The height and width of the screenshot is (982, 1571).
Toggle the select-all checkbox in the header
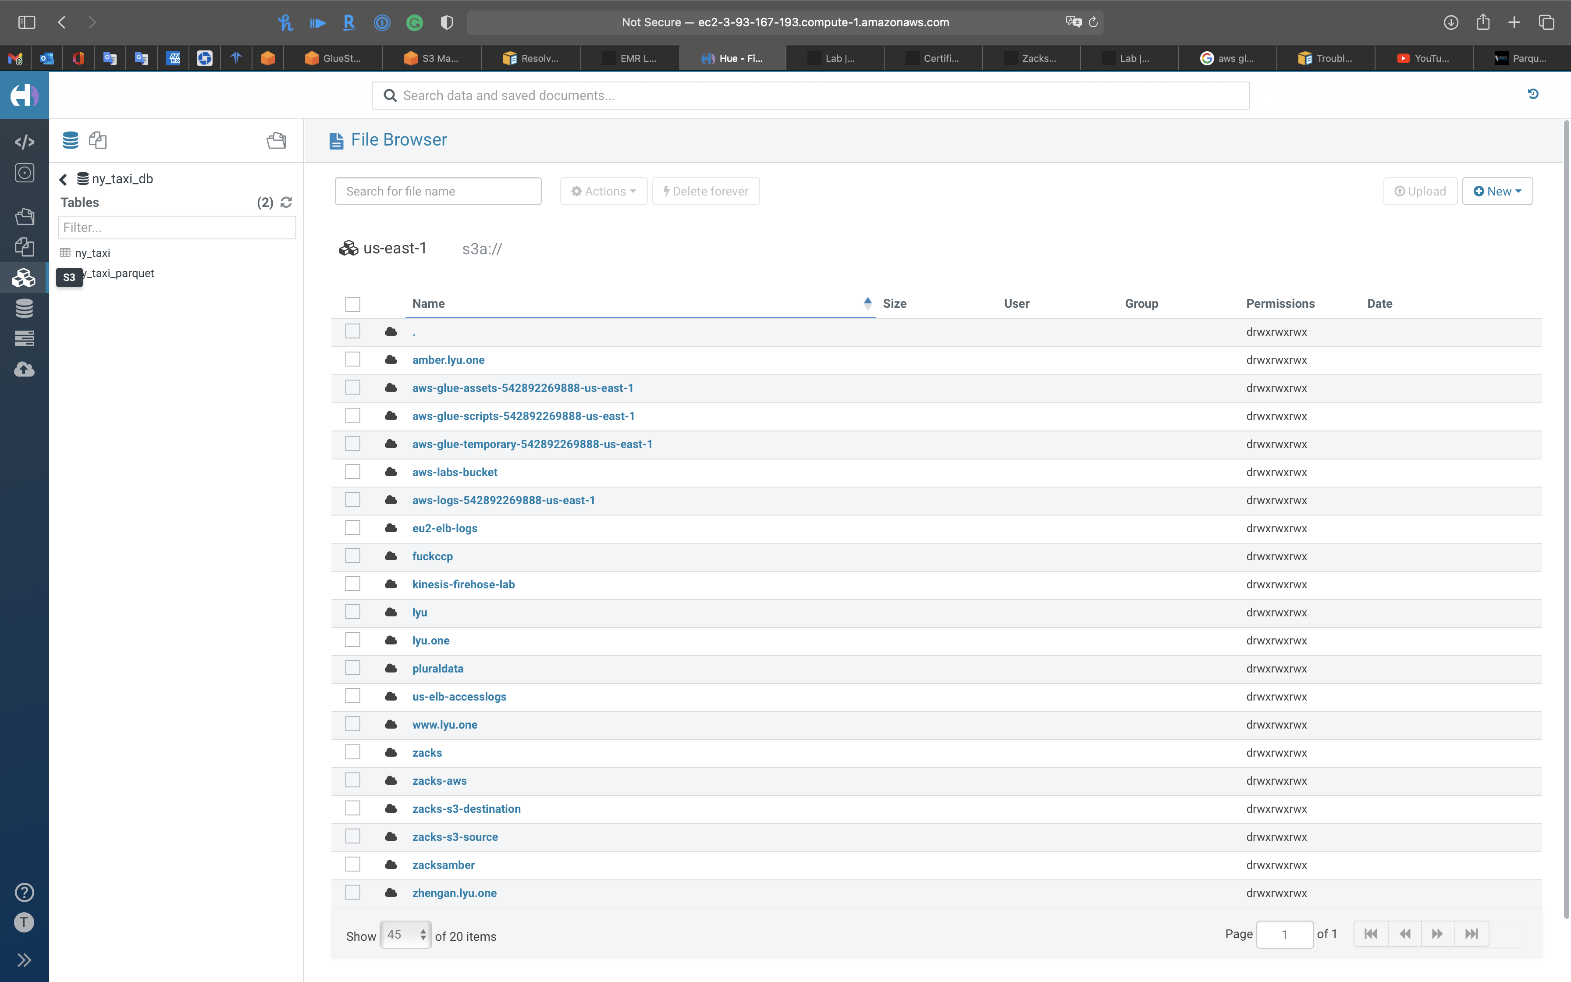tap(352, 303)
